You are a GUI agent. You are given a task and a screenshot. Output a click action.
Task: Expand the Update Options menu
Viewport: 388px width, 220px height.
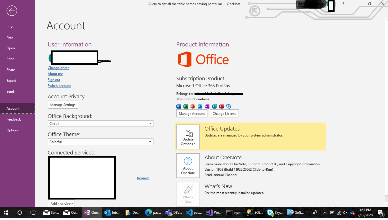[188, 137]
